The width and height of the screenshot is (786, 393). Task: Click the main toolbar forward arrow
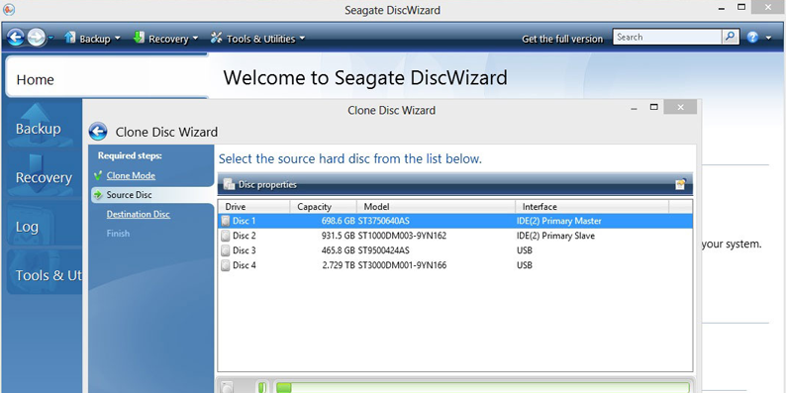coord(36,38)
